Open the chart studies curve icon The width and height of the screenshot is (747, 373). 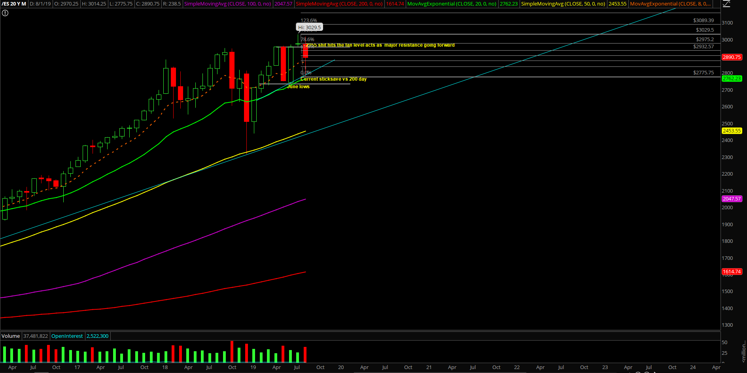point(726,4)
